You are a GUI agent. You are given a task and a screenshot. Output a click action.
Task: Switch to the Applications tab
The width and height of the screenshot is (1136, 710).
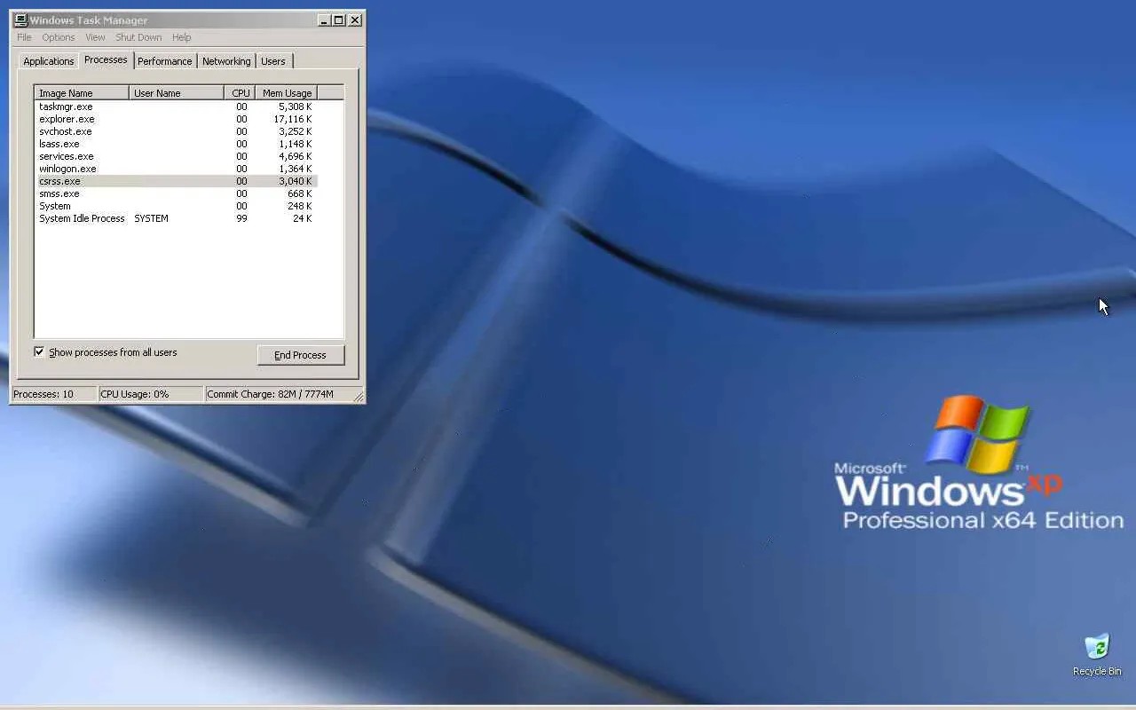coord(49,61)
